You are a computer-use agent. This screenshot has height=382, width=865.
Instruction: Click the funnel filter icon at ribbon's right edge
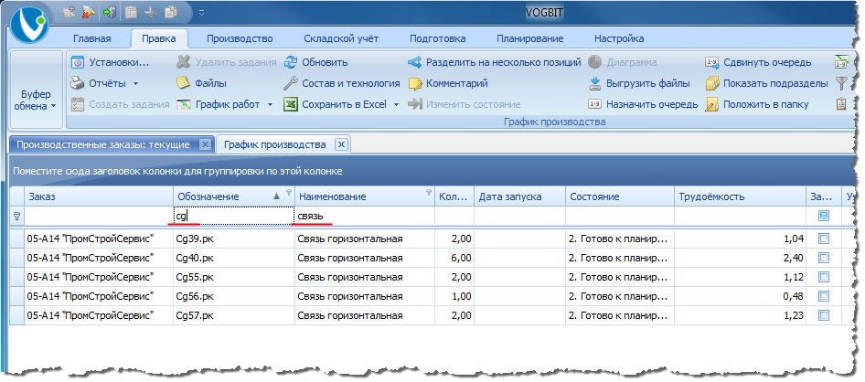[x=841, y=83]
